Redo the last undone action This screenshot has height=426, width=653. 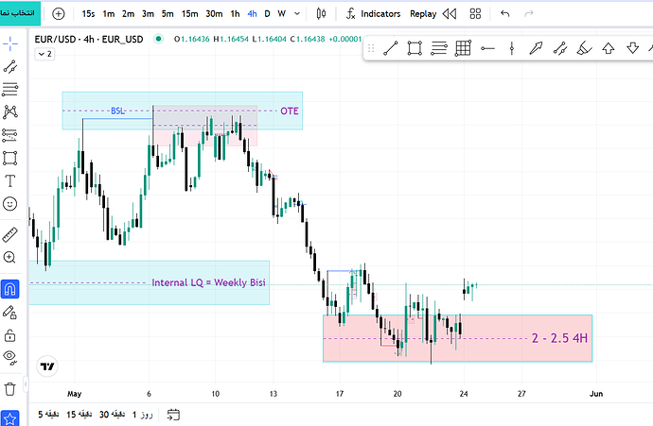tap(528, 14)
